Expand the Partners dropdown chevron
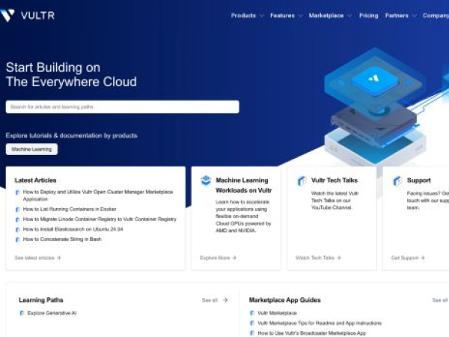This screenshot has height=337, width=449. 414,16
